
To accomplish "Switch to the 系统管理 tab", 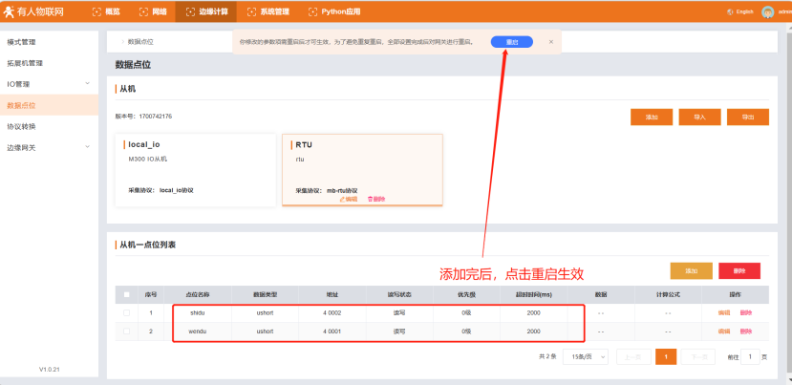I will click(x=269, y=11).
